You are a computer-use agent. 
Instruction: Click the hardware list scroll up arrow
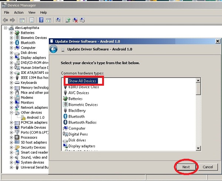tap(198, 80)
